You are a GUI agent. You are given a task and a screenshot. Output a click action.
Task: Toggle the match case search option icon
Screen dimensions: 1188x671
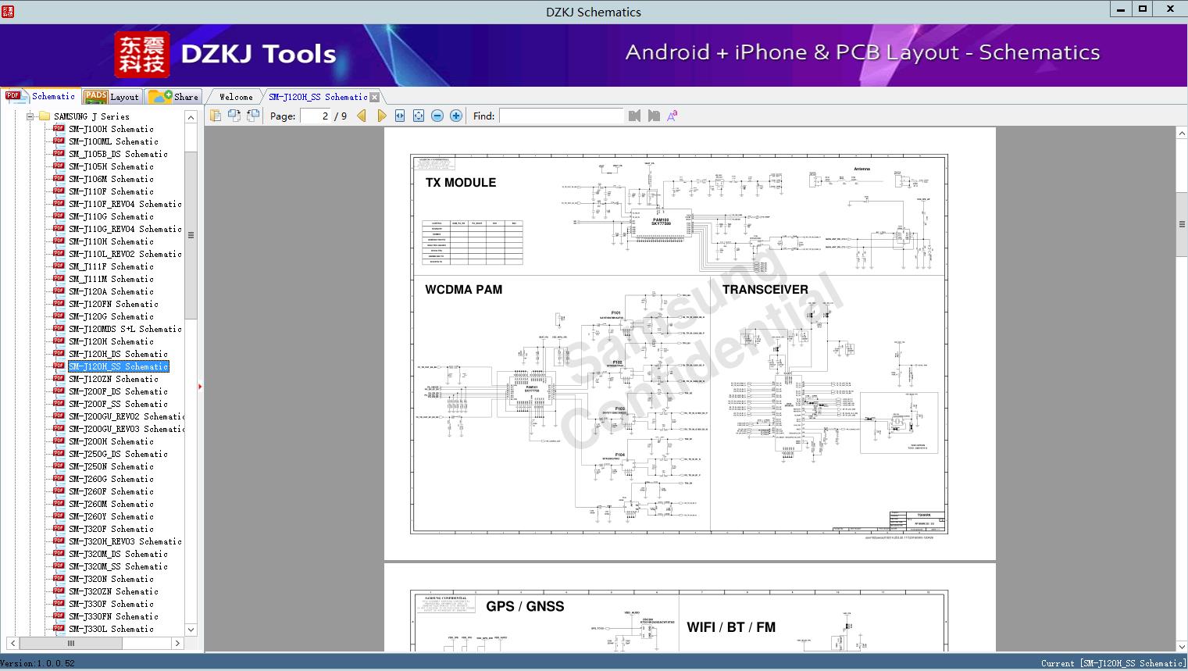(x=672, y=116)
